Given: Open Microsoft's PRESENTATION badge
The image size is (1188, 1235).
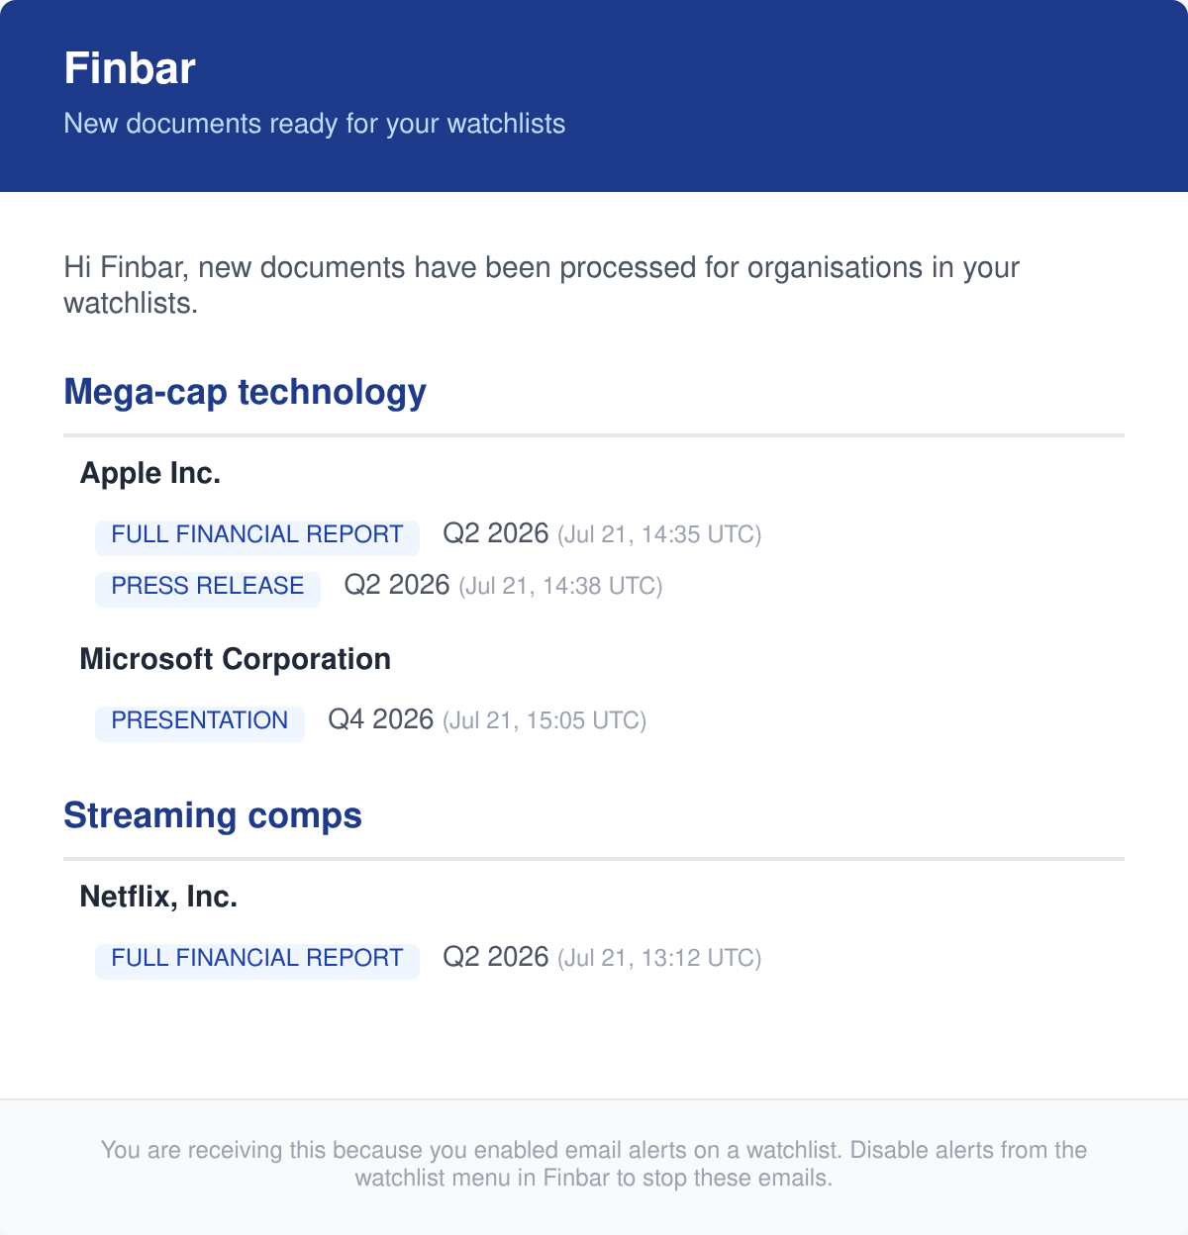Looking at the screenshot, I should 200,720.
